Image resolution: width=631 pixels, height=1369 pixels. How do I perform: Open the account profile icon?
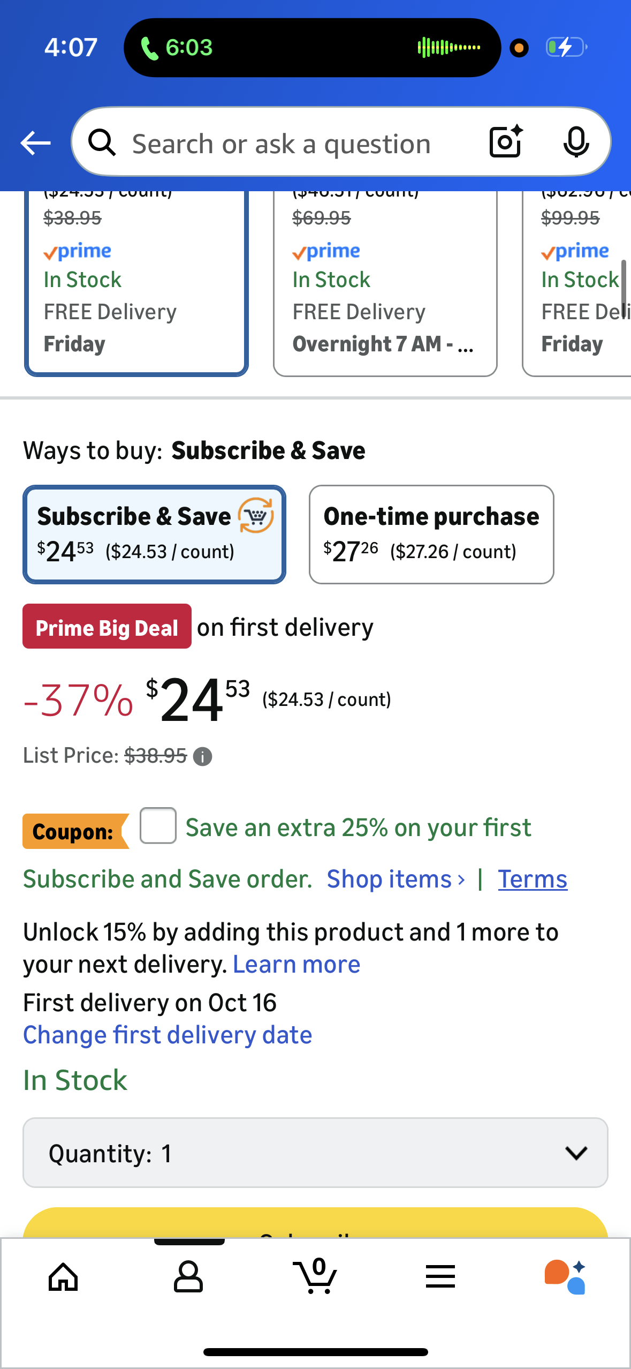click(x=188, y=1277)
